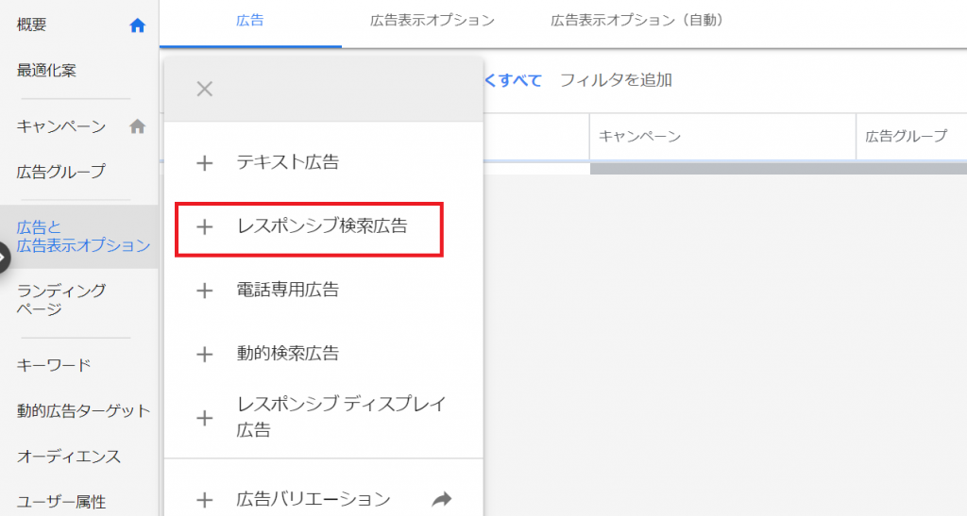Click plus icon beside レスポンシブ ディスプレイ広告

[x=204, y=418]
